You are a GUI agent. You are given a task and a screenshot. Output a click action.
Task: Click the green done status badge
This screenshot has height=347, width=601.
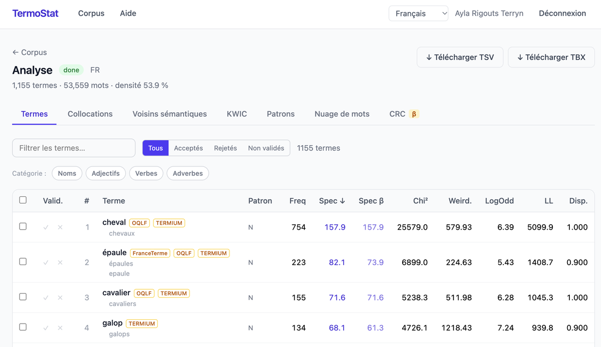pos(71,70)
